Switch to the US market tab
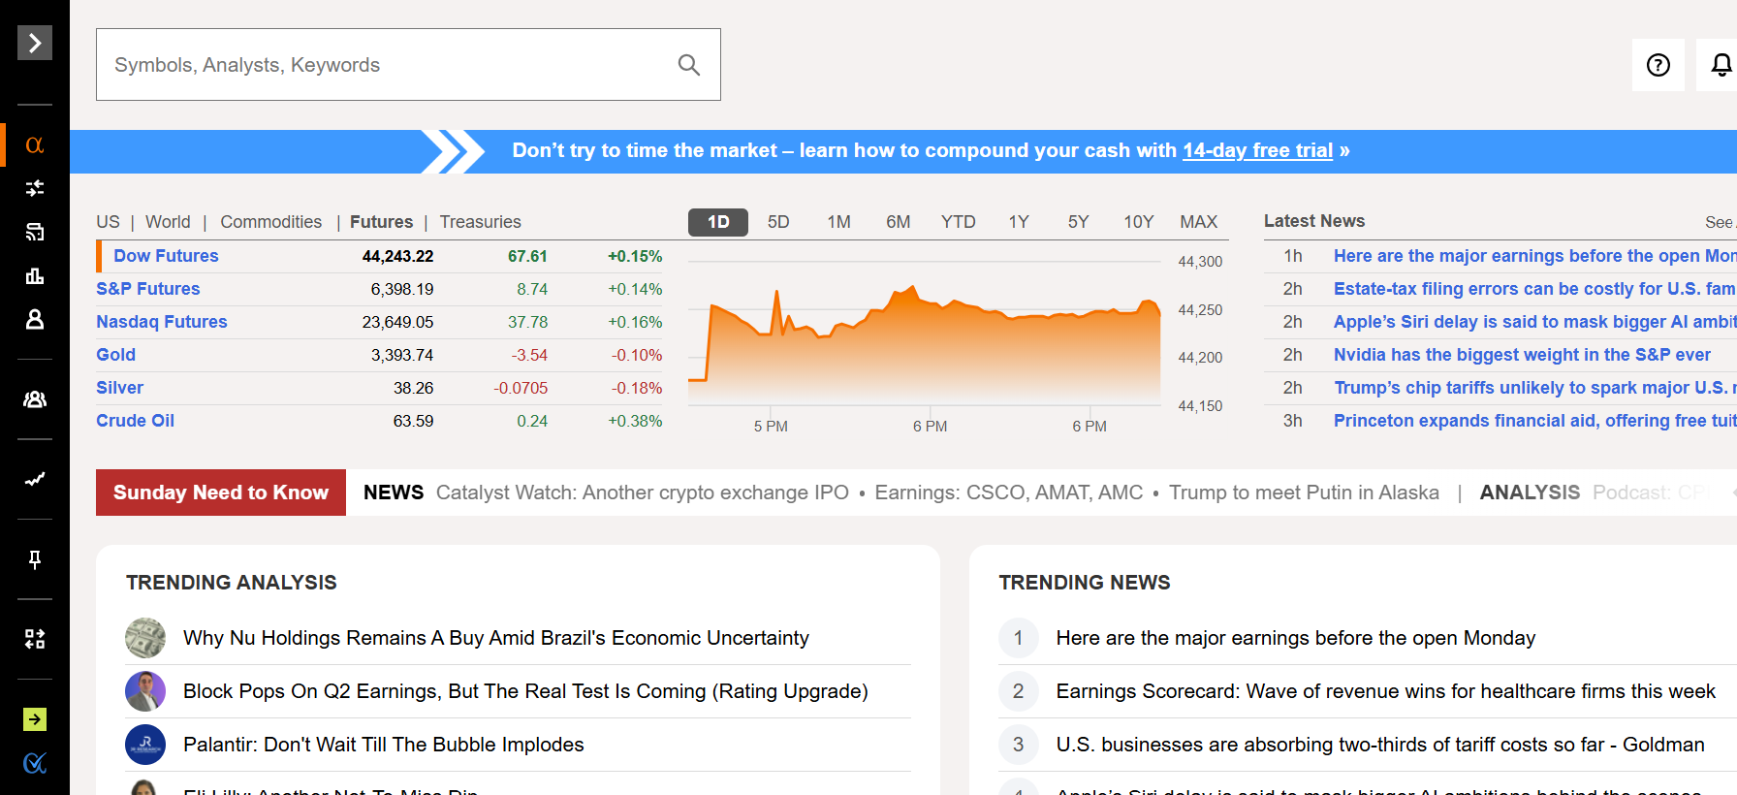The height and width of the screenshot is (795, 1737). point(108,222)
